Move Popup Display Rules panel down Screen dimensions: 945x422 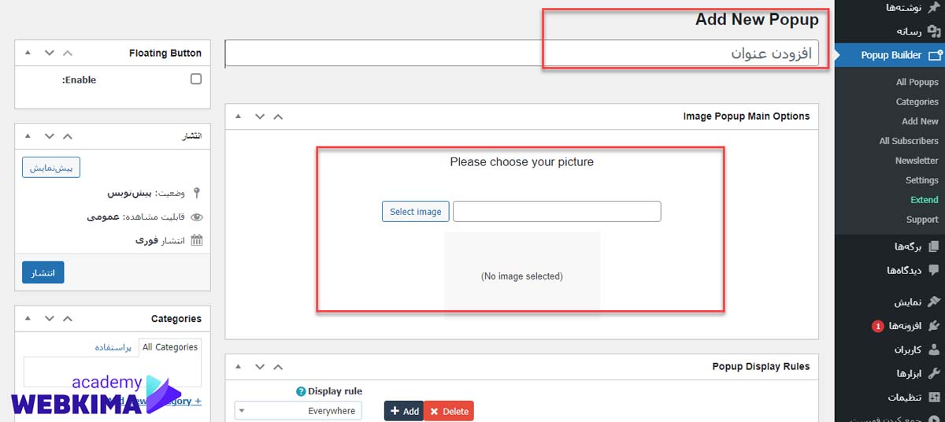(260, 367)
